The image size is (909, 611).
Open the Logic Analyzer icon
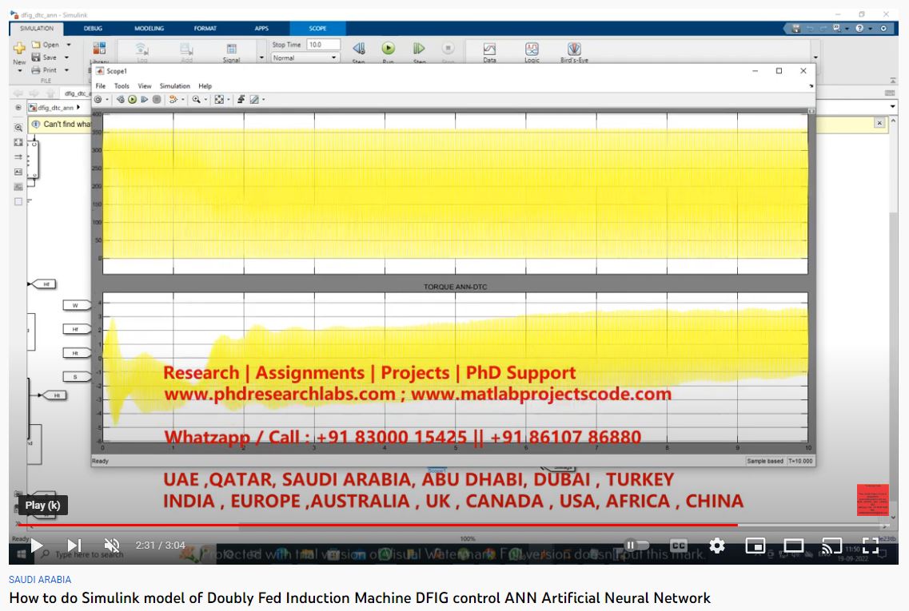click(532, 50)
